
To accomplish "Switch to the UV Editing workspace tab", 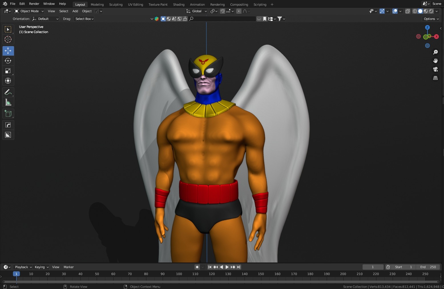I will click(x=136, y=5).
